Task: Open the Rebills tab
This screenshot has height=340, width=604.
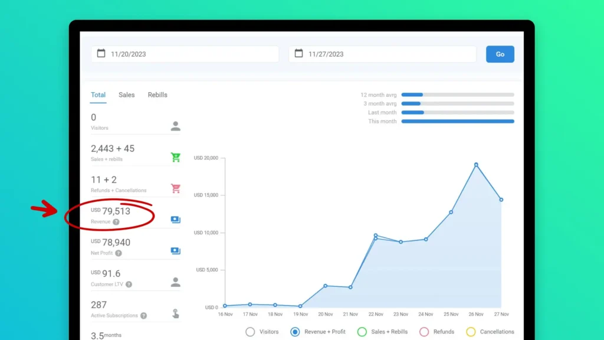Action: [x=157, y=95]
